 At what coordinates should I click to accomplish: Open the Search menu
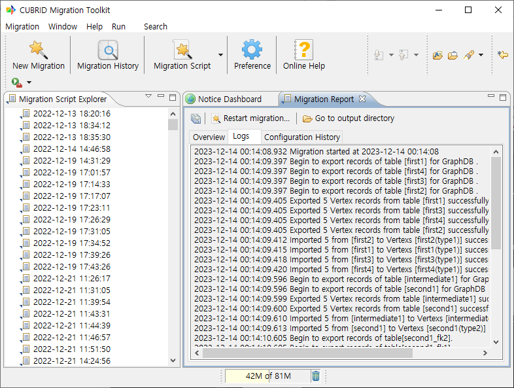point(156,27)
